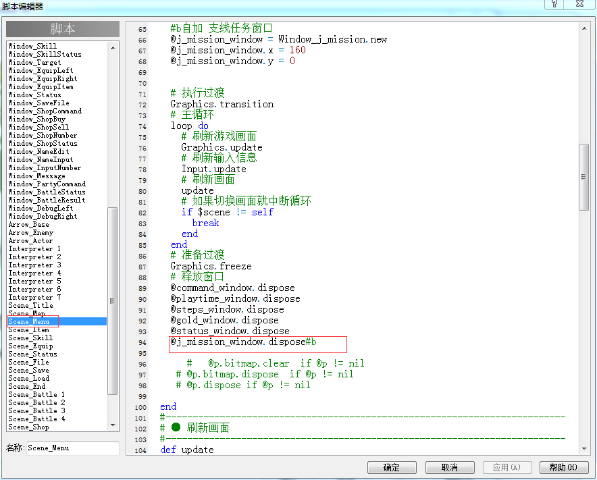
Task: Click script list scroll up arrow
Action: point(113,48)
